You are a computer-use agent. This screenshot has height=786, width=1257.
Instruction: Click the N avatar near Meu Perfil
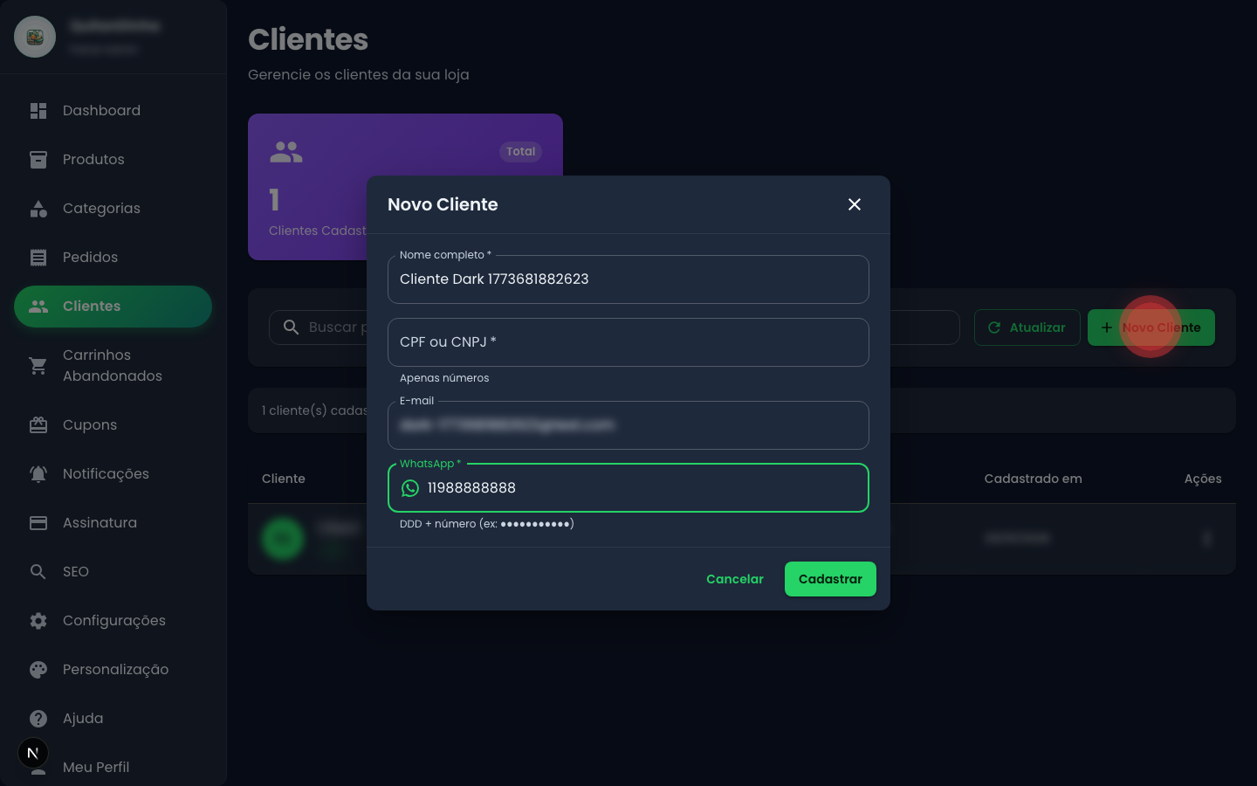pos(33,753)
